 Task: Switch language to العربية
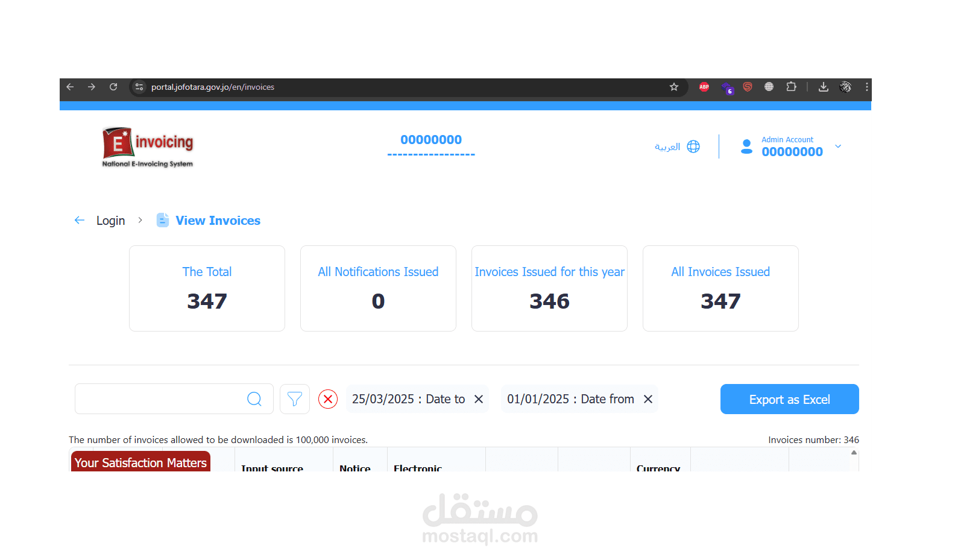[x=667, y=146]
